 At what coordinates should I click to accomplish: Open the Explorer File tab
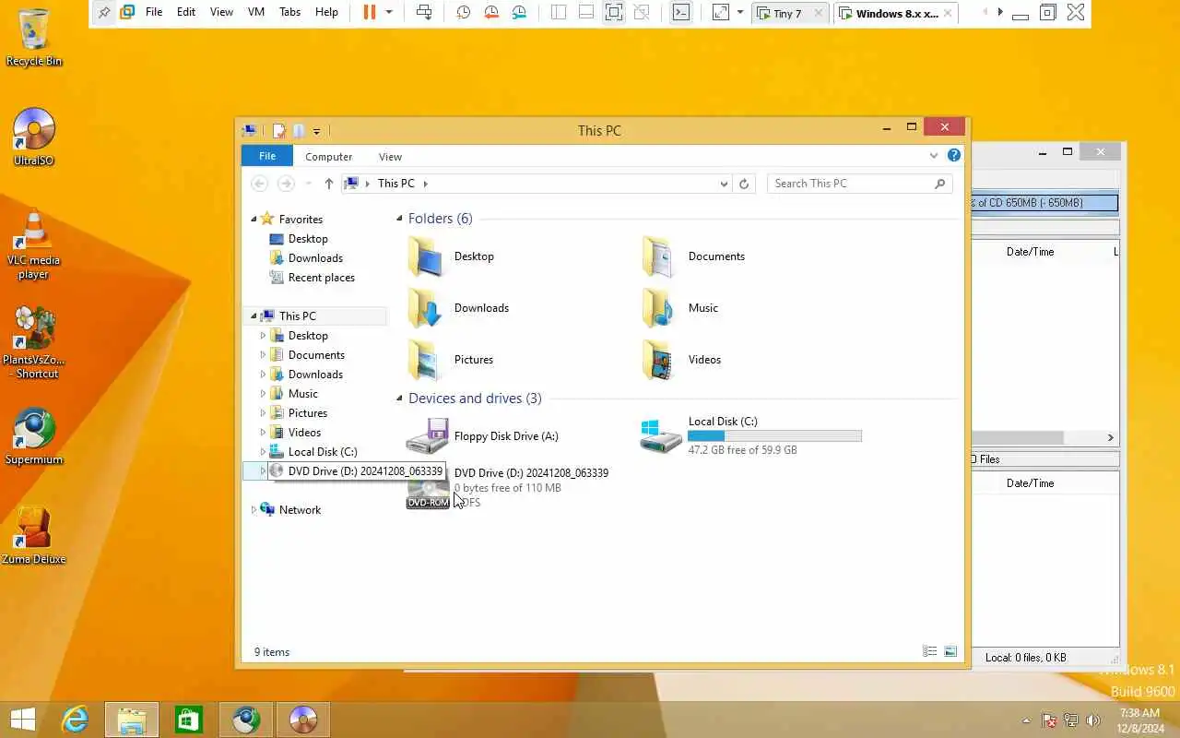267,156
